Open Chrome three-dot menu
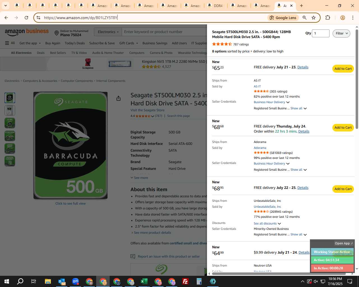The height and width of the screenshot is (287, 359). tap(353, 18)
